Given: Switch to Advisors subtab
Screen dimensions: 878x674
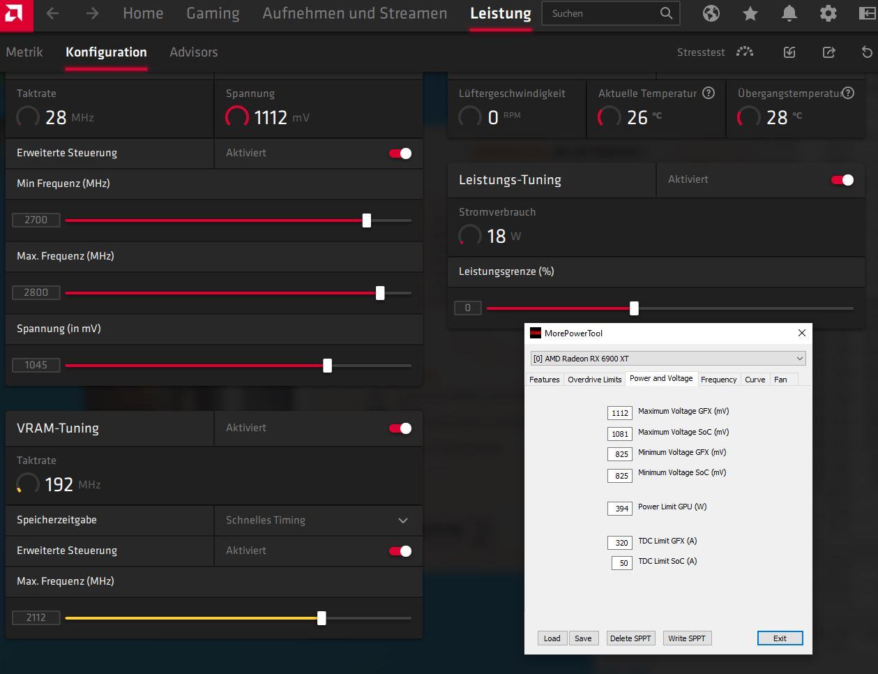Looking at the screenshot, I should click(x=194, y=52).
